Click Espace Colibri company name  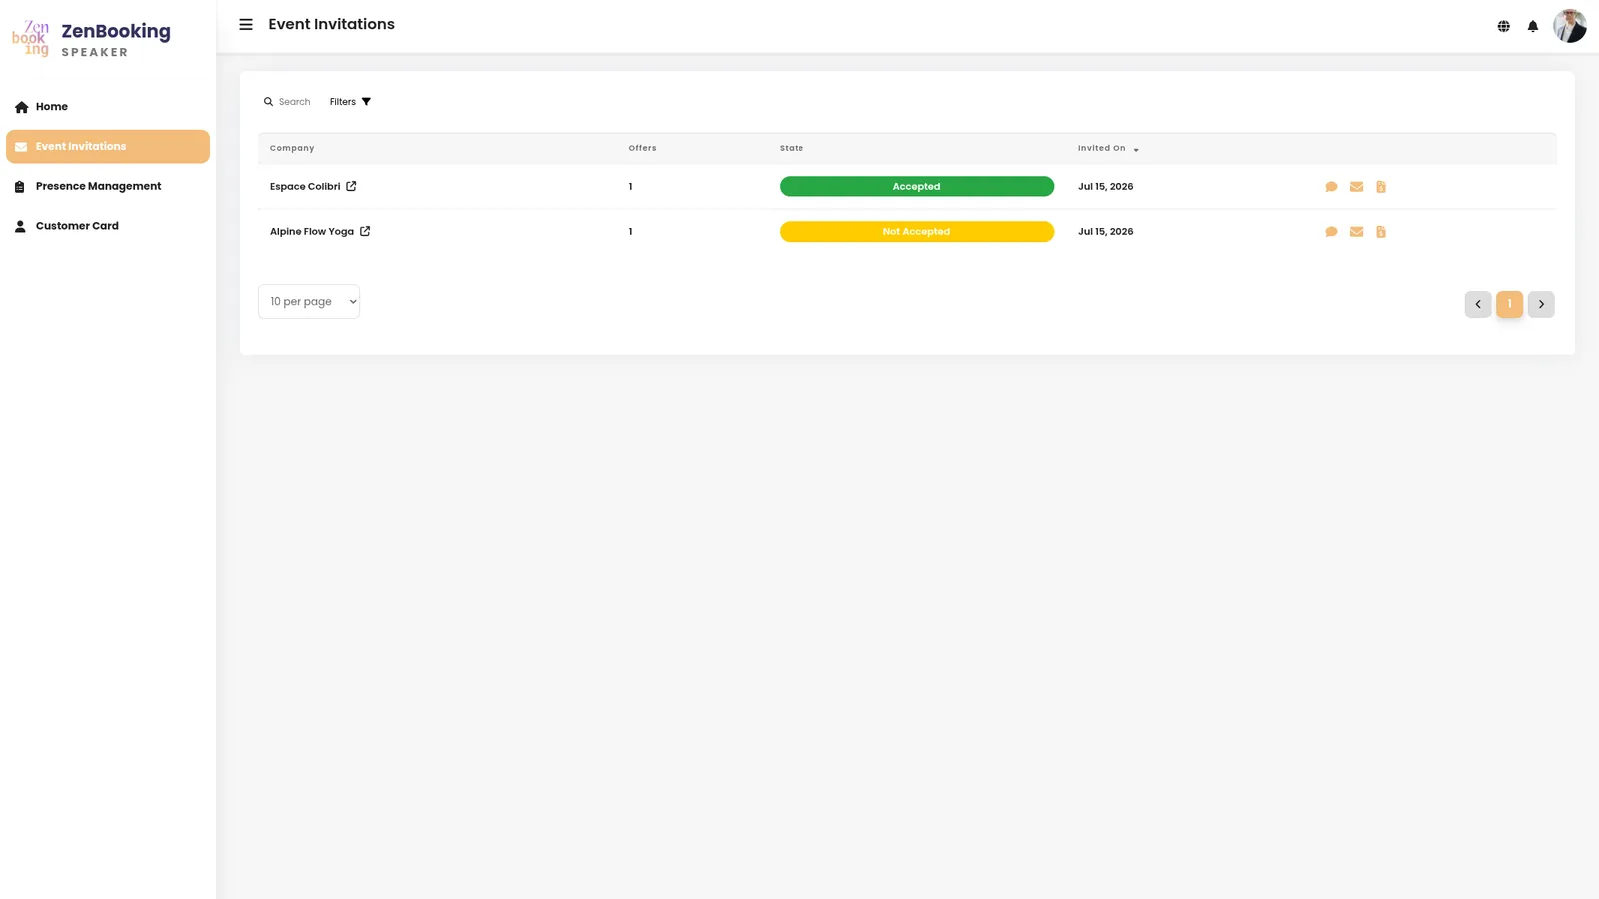(x=305, y=187)
